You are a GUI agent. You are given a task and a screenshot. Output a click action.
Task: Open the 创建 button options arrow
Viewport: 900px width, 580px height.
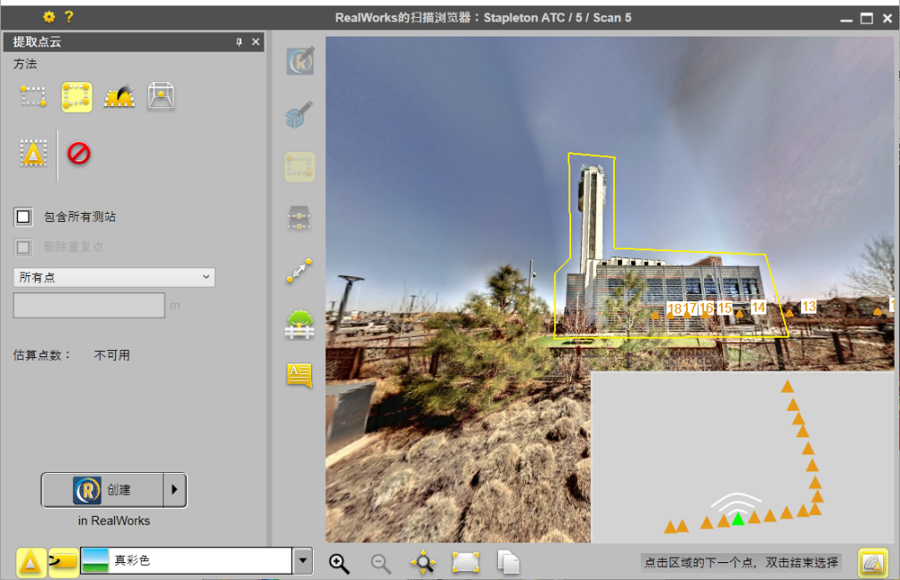point(176,490)
